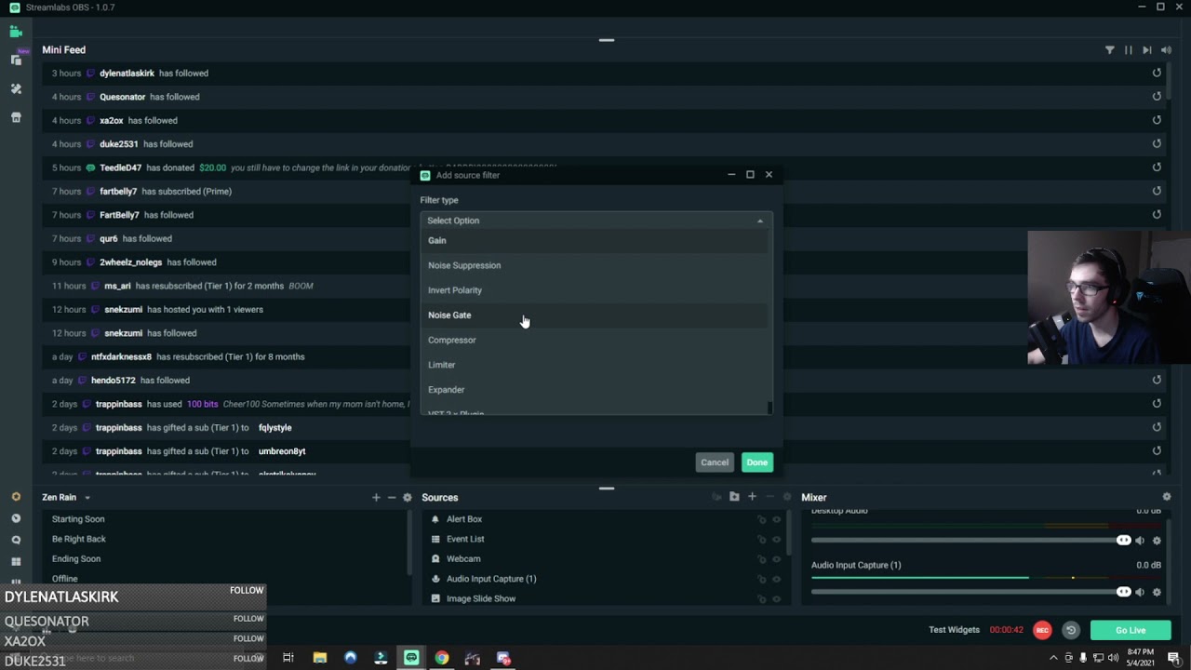1191x670 pixels.
Task: Replay alert for Quesonator follow
Action: point(1157,96)
